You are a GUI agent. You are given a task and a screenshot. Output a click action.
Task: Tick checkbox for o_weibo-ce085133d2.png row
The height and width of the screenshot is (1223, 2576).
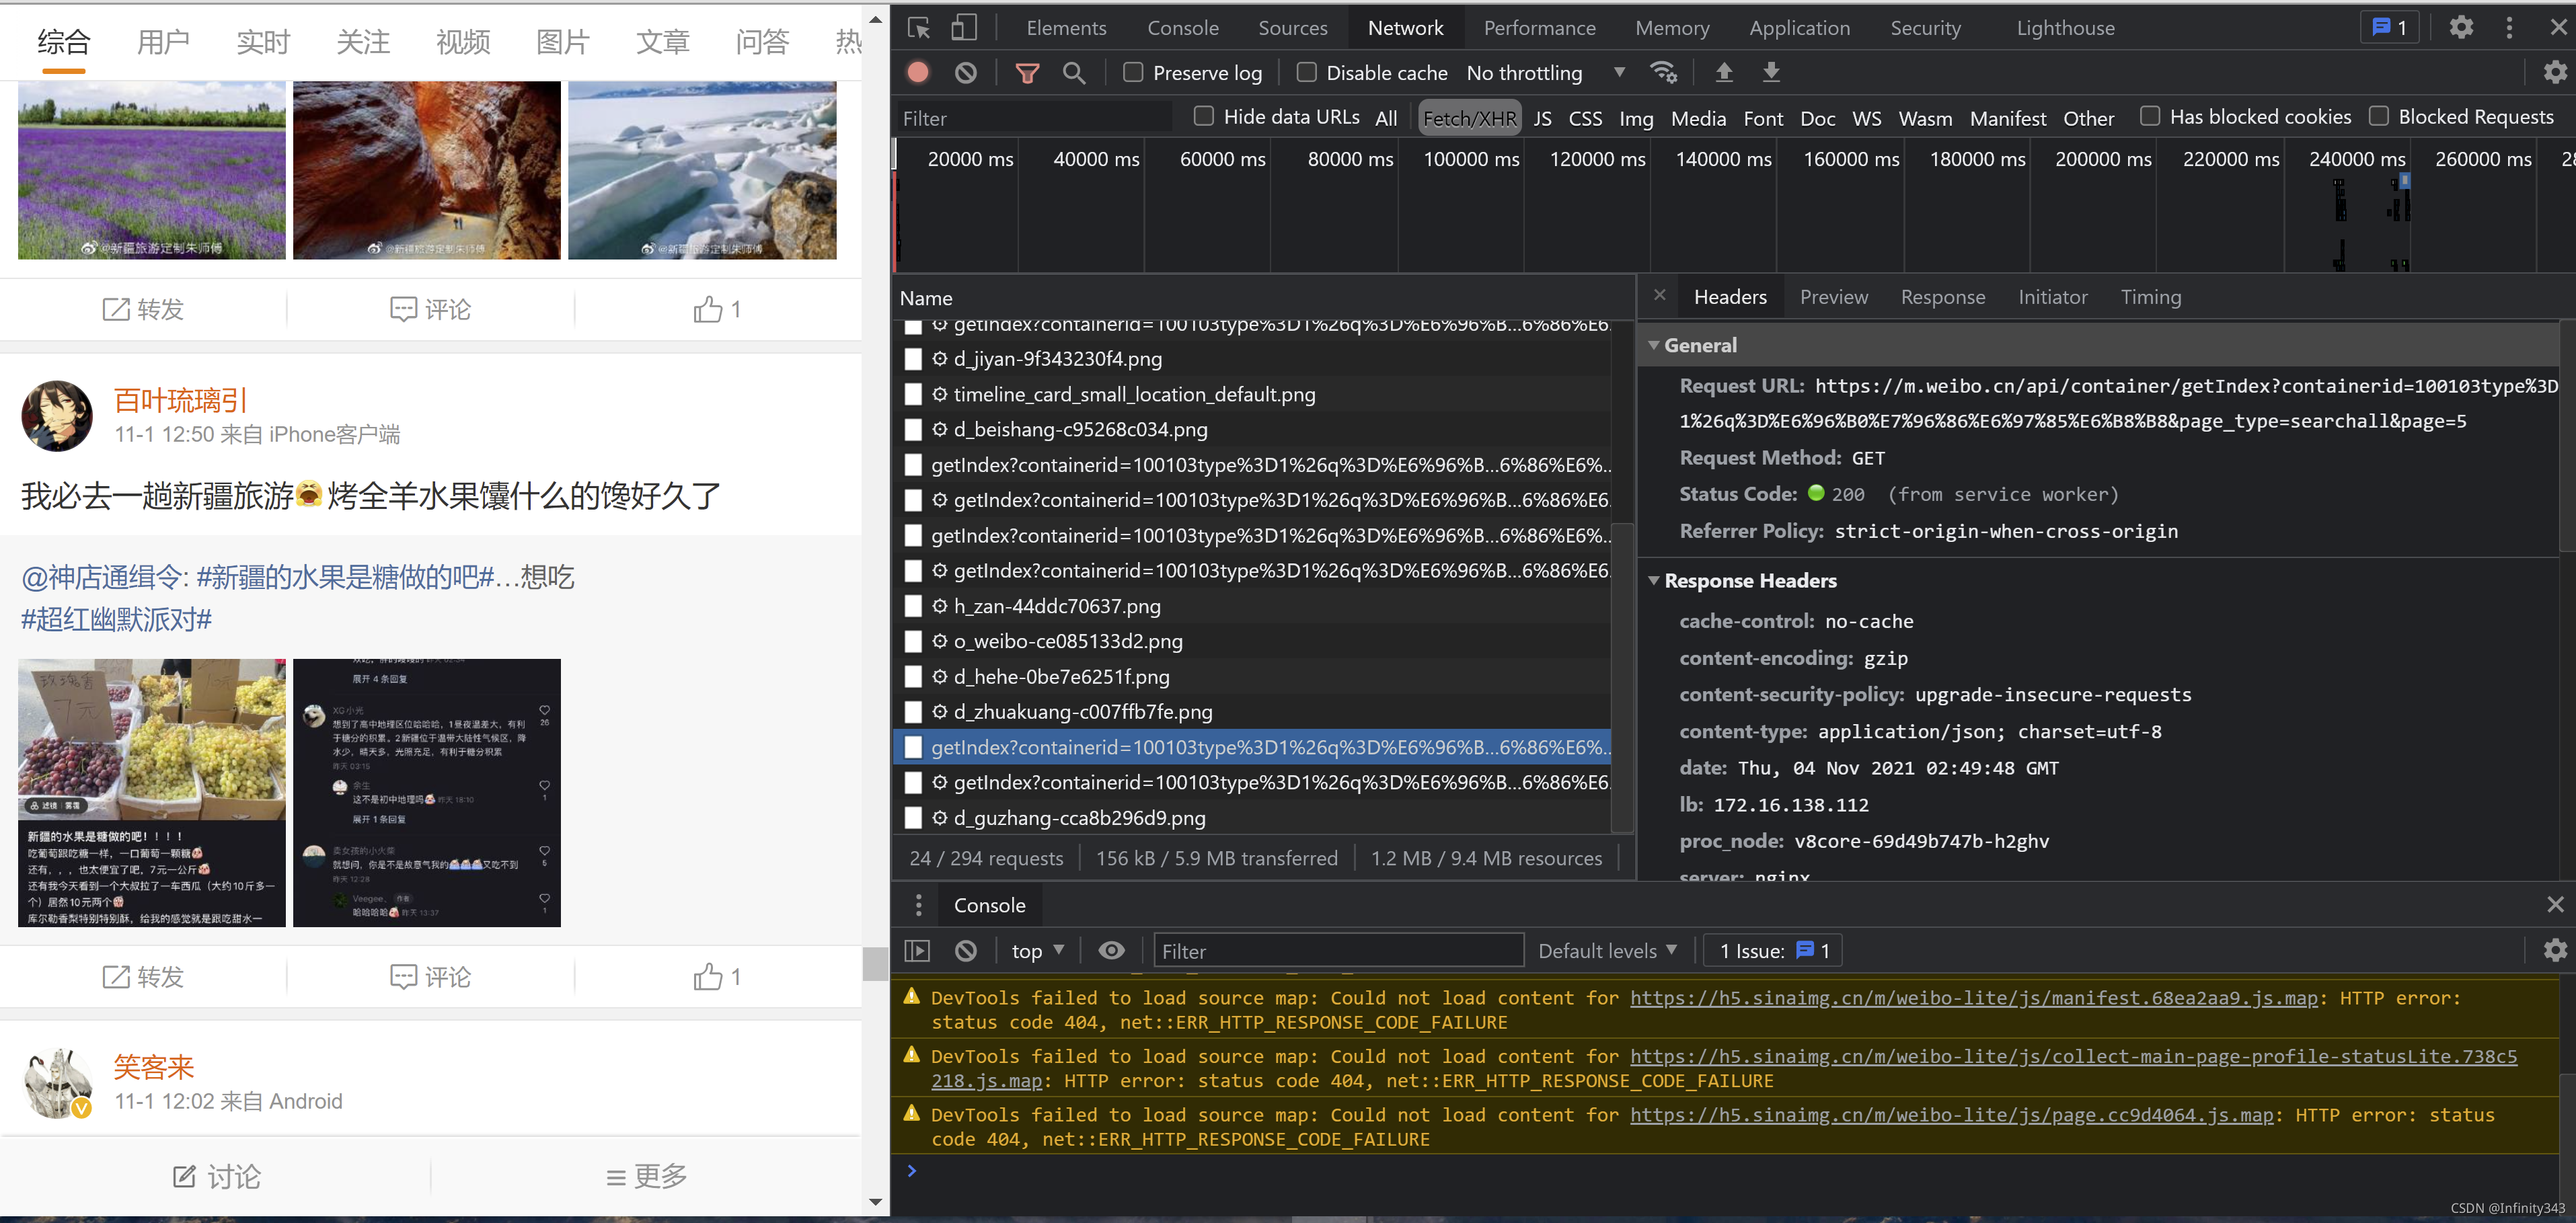(x=913, y=641)
